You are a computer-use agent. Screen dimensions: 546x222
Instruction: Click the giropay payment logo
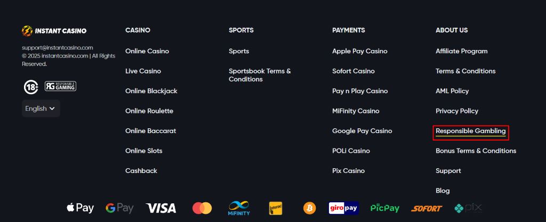tap(343, 208)
